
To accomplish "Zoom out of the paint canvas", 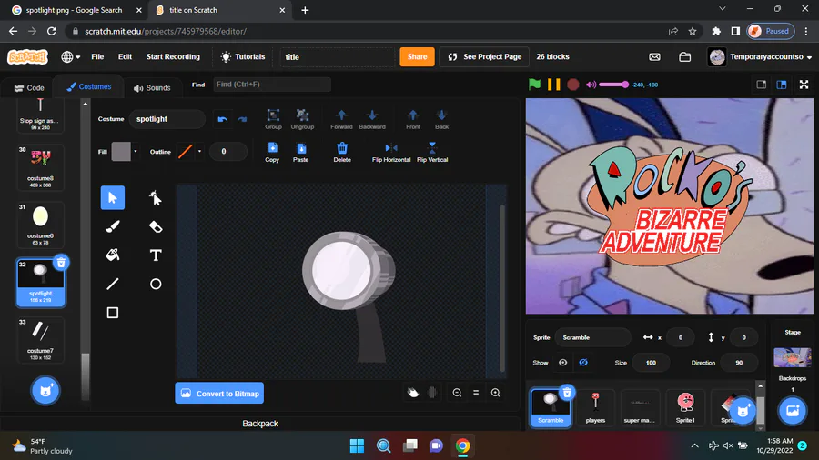I will (457, 393).
